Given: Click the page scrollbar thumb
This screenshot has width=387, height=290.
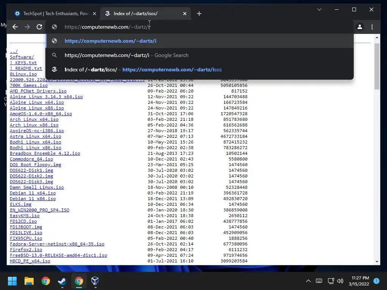Looking at the screenshot, I should tap(377, 66).
